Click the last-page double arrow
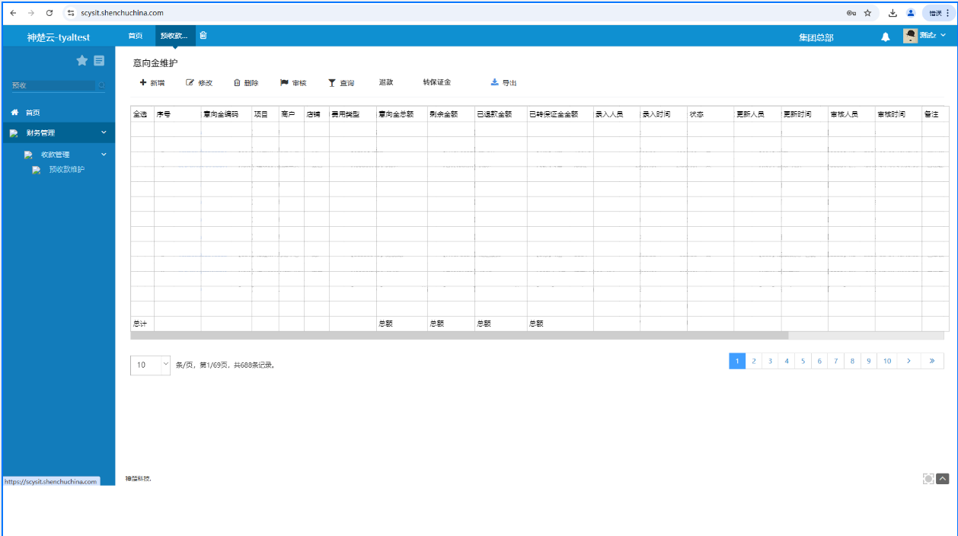 pyautogui.click(x=933, y=361)
